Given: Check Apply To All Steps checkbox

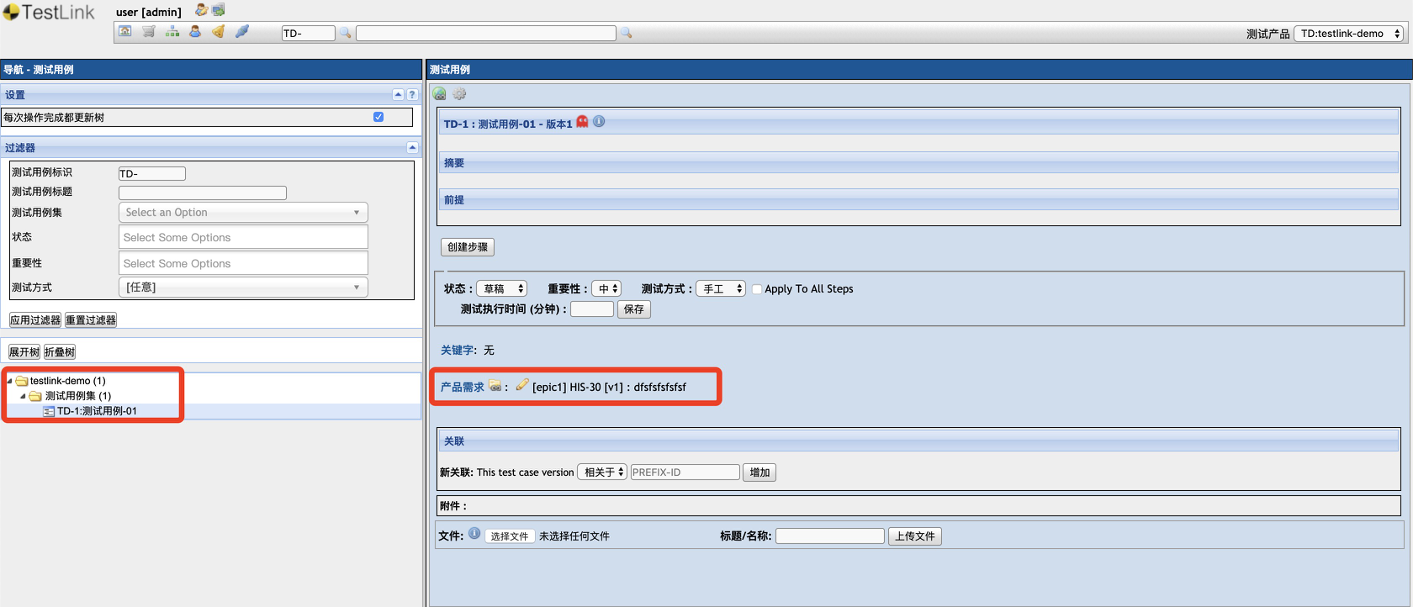Looking at the screenshot, I should tap(757, 289).
